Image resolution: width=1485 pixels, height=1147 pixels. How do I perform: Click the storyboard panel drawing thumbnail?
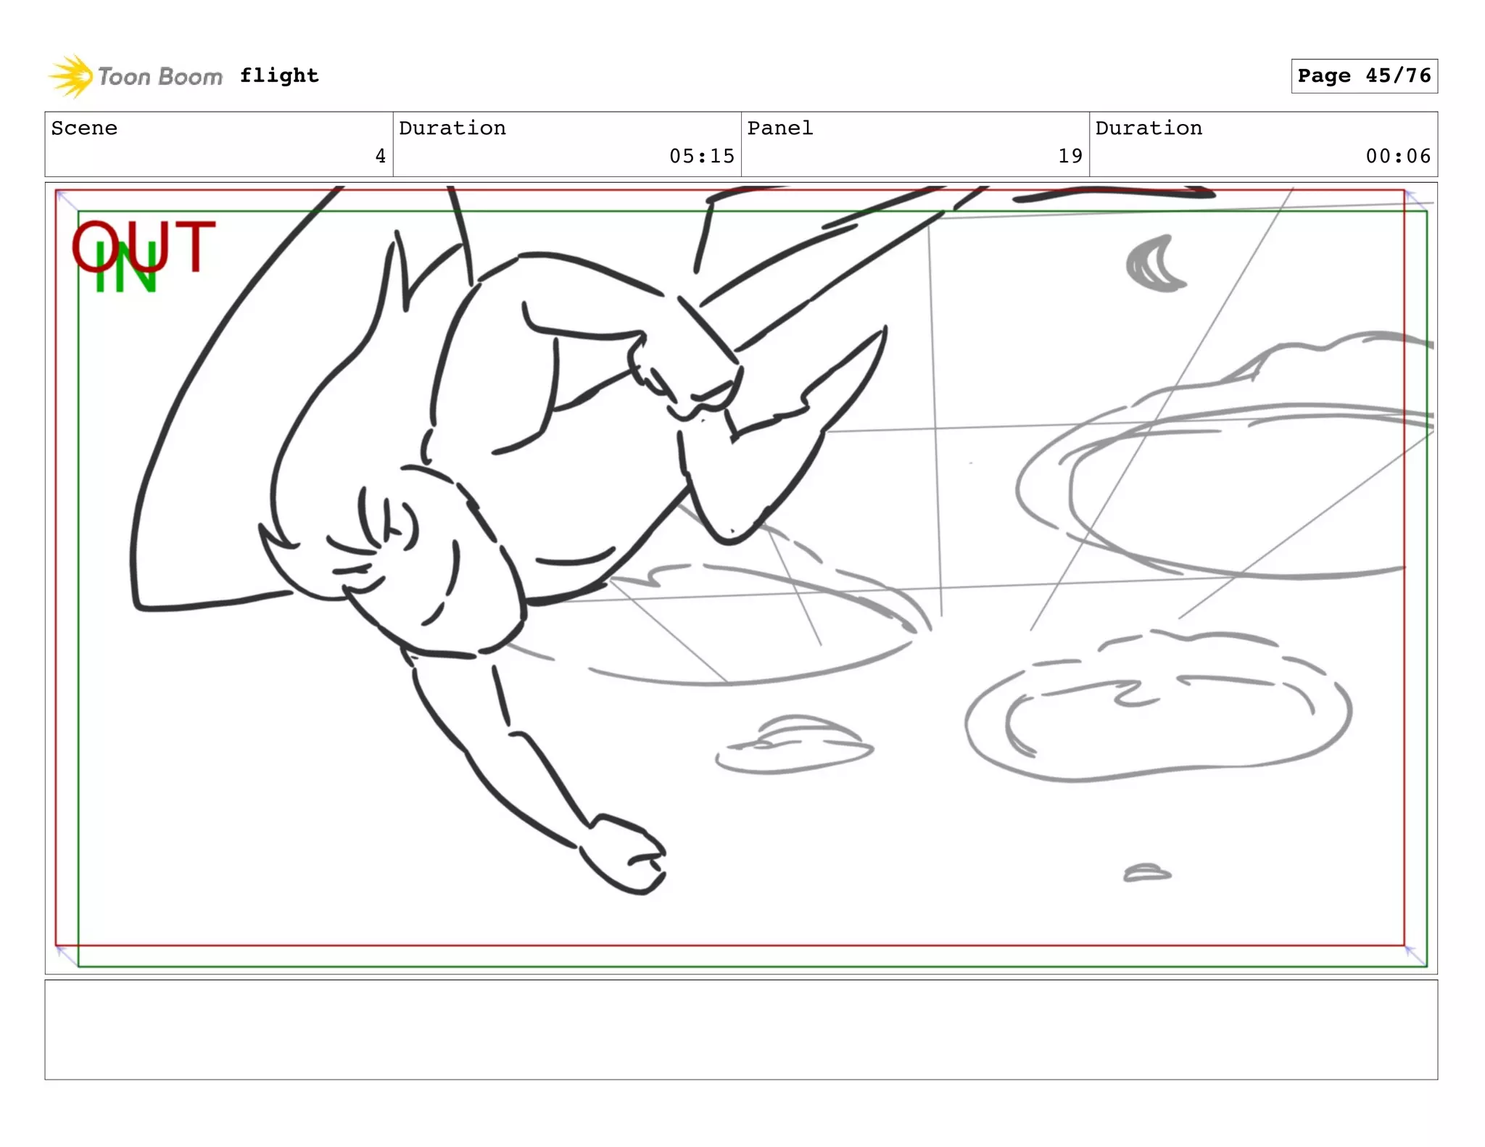coord(741,578)
